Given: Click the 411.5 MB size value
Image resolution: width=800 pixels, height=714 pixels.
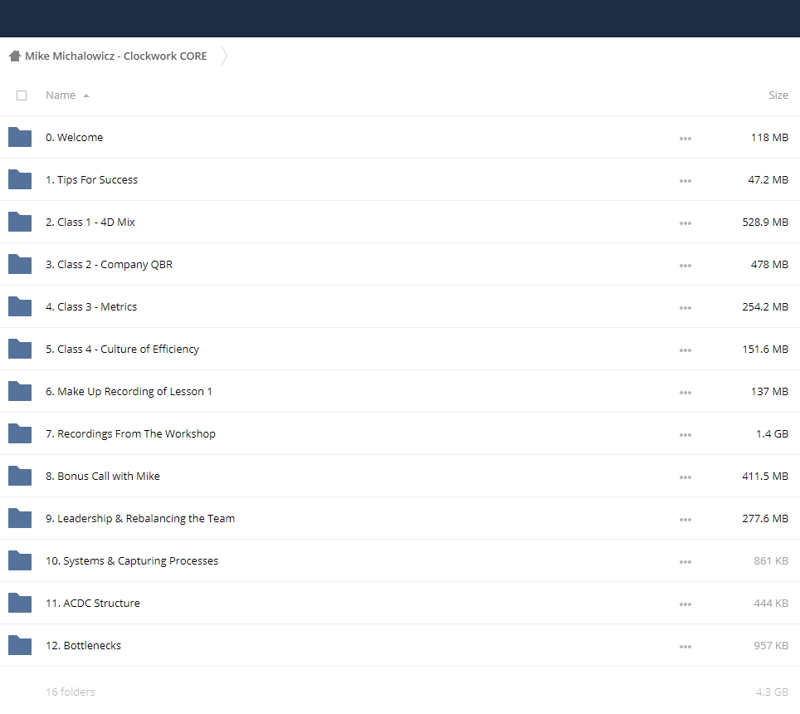Looking at the screenshot, I should [x=765, y=477].
